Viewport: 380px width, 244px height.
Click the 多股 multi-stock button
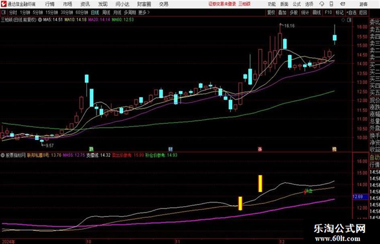coord(294,12)
